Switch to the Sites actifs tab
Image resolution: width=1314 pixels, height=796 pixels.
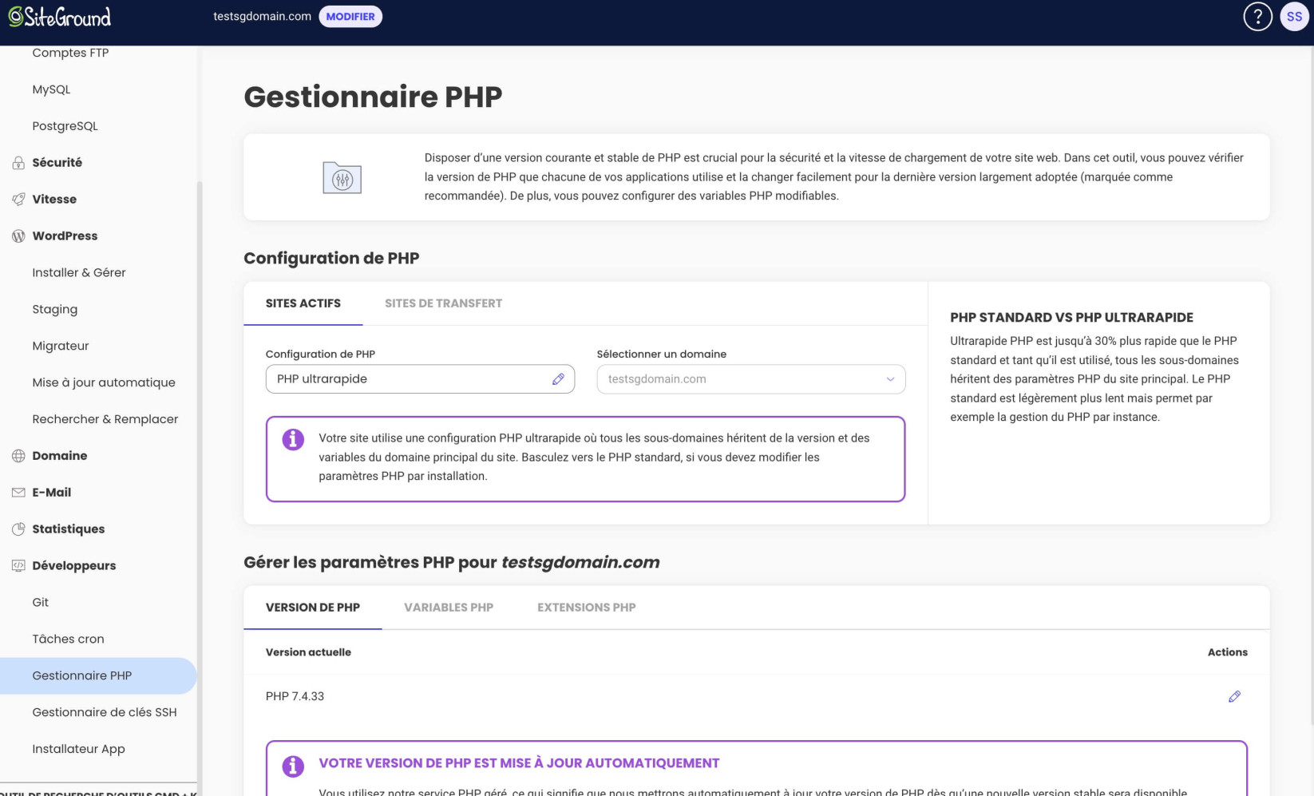click(303, 303)
